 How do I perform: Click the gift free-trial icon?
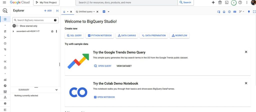pyautogui.click(x=220, y=2)
